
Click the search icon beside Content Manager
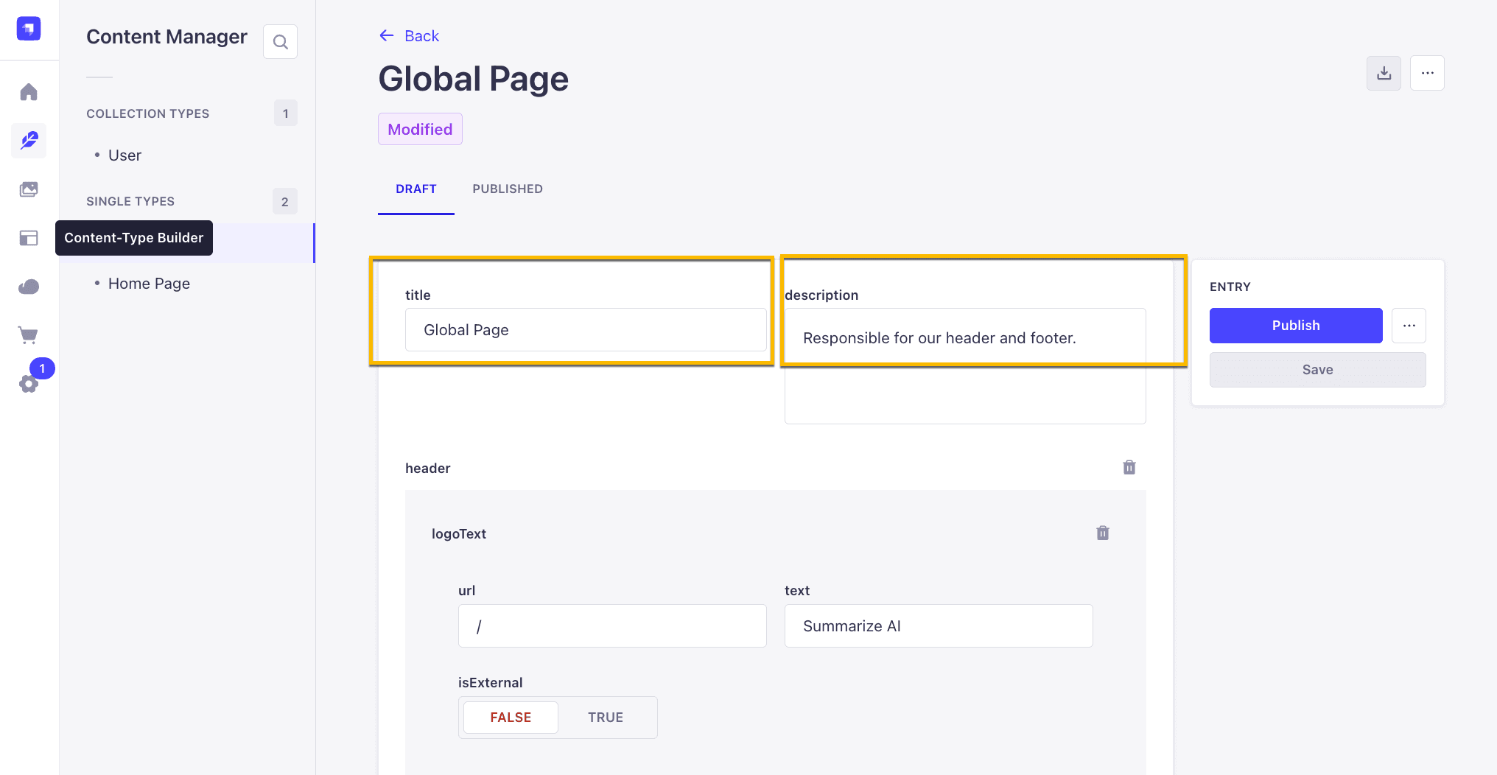coord(280,42)
